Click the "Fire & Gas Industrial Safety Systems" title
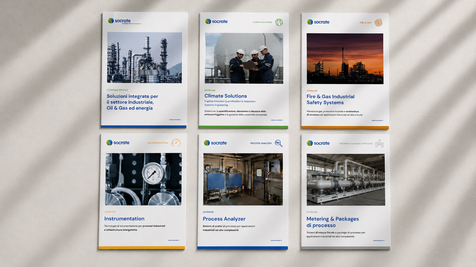 tap(331, 100)
